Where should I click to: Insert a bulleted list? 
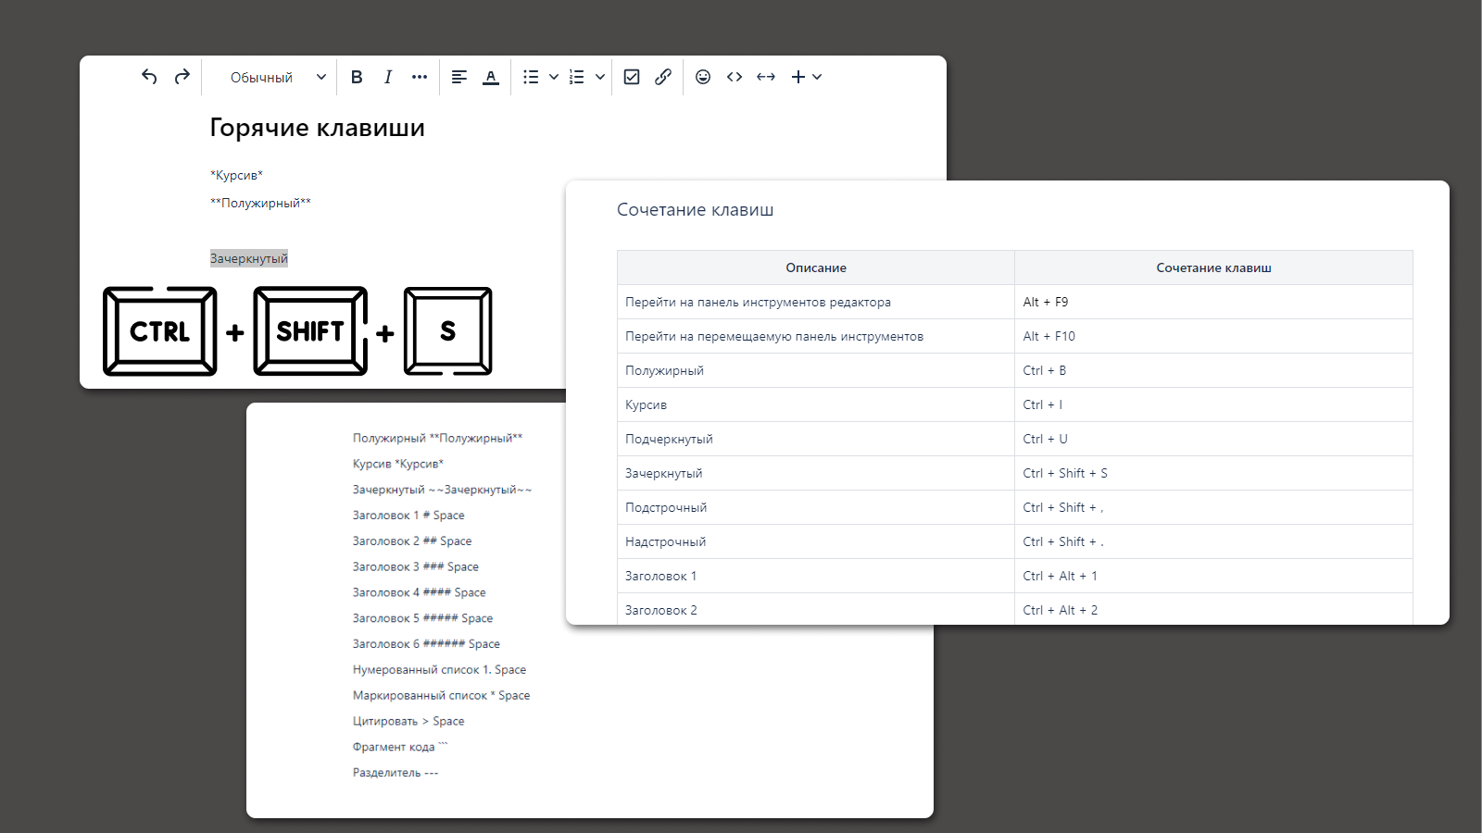pyautogui.click(x=531, y=78)
